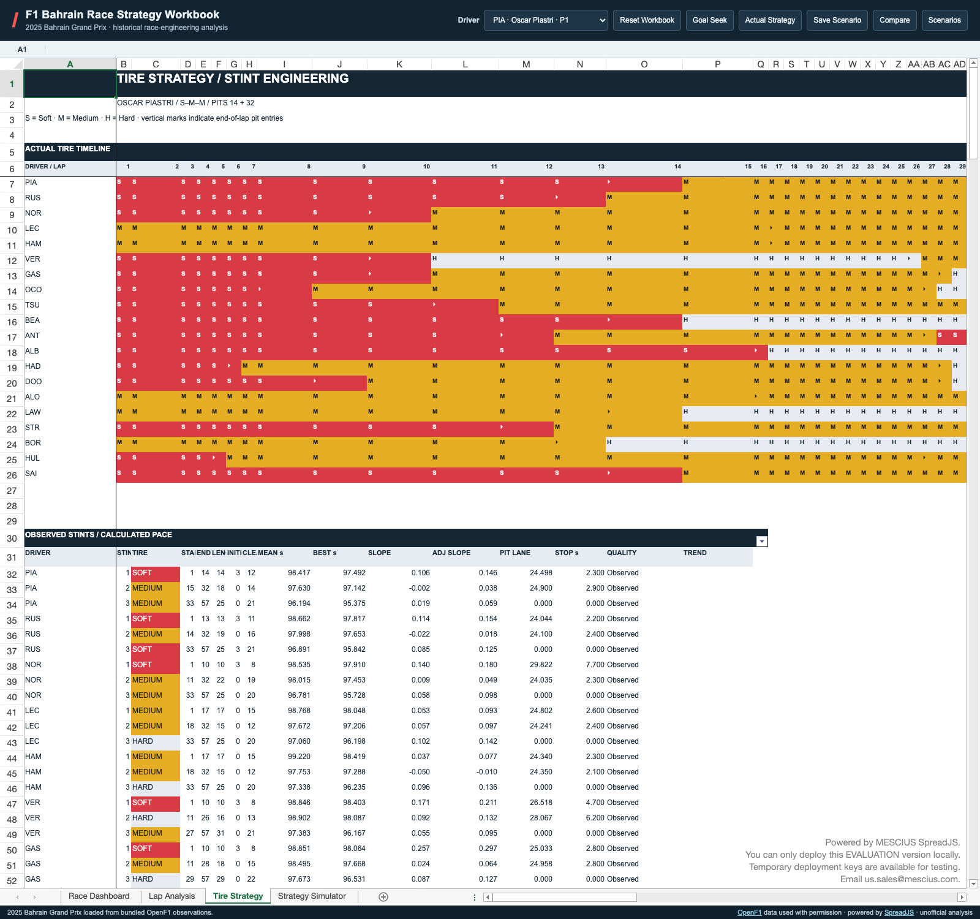The height and width of the screenshot is (919, 980).
Task: Click the tab strip options dots
Action: click(475, 897)
